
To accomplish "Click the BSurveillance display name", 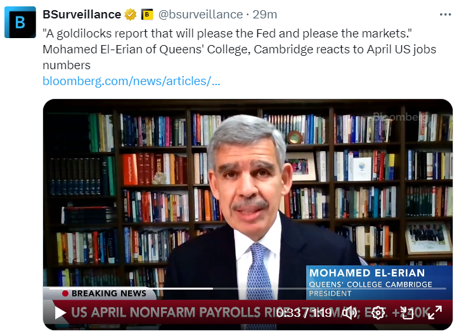I will point(82,14).
